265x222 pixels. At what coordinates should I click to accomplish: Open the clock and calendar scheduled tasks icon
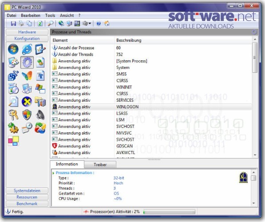[x=27, y=128]
